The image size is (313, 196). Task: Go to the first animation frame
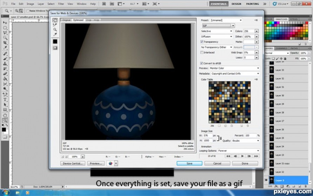click(228, 156)
